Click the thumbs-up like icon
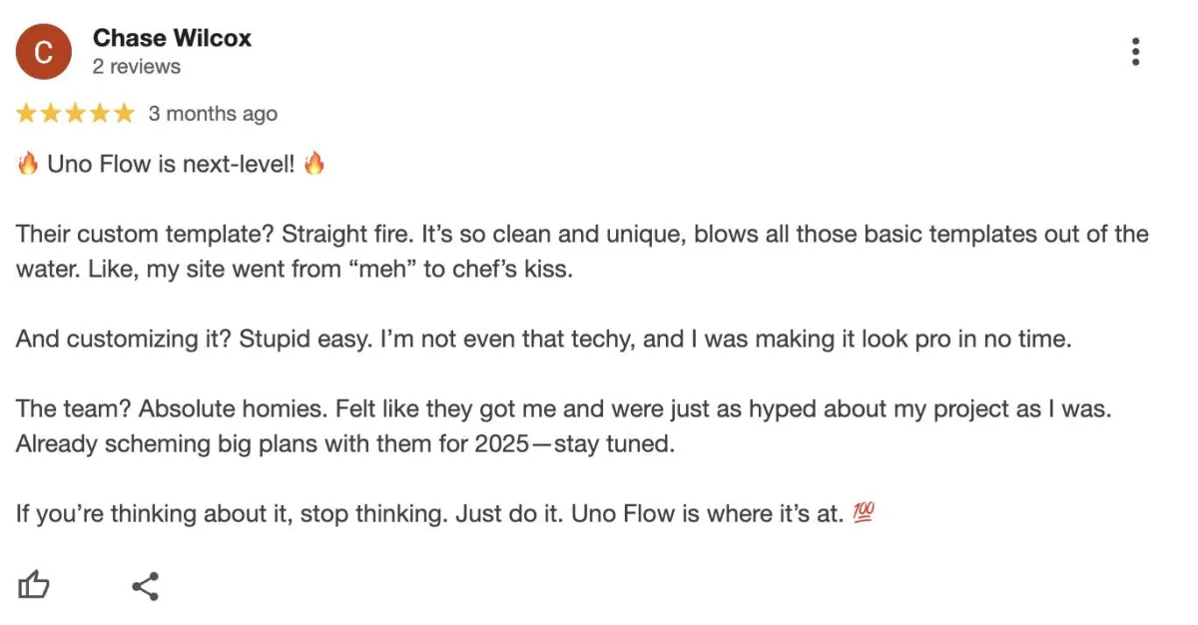Image resolution: width=1198 pixels, height=625 pixels. 34,585
